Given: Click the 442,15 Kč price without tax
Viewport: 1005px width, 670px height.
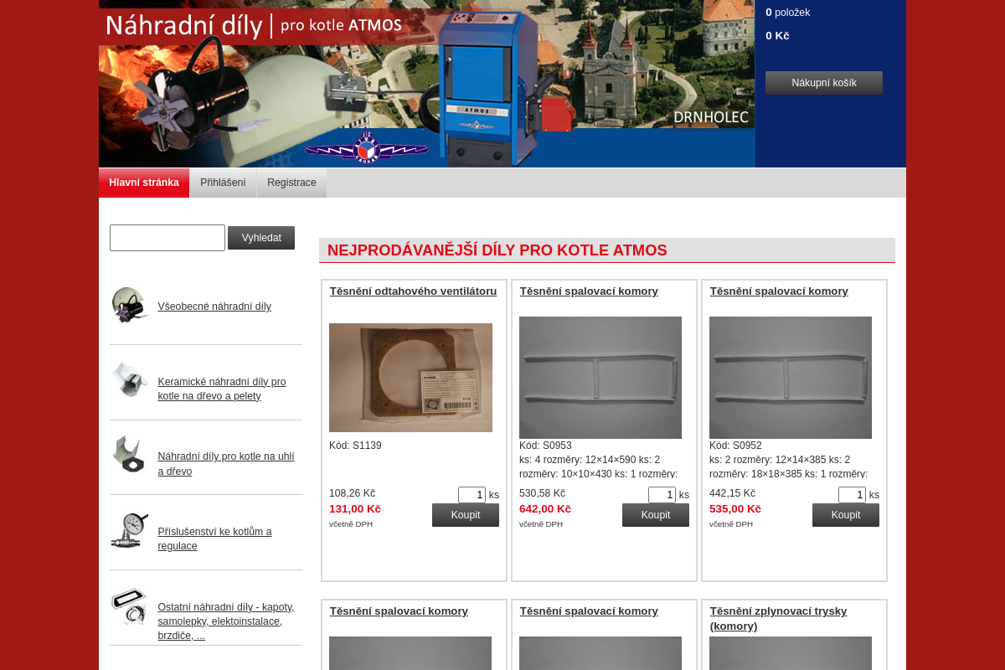Looking at the screenshot, I should [x=732, y=493].
